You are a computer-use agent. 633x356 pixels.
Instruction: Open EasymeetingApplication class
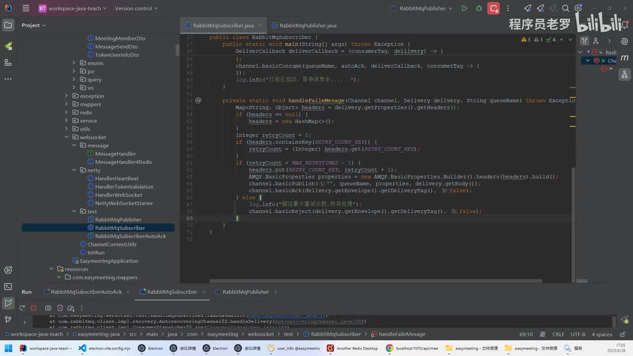pos(109,261)
